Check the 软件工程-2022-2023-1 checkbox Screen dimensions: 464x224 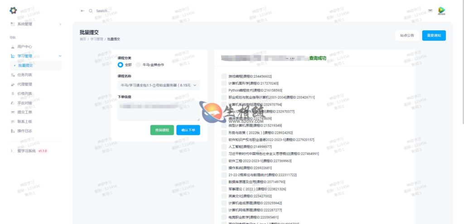coord(224,161)
